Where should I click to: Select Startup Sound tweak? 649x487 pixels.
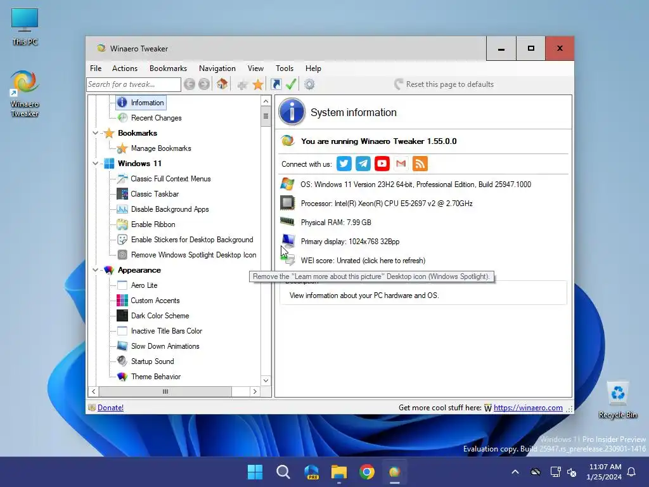(x=152, y=361)
